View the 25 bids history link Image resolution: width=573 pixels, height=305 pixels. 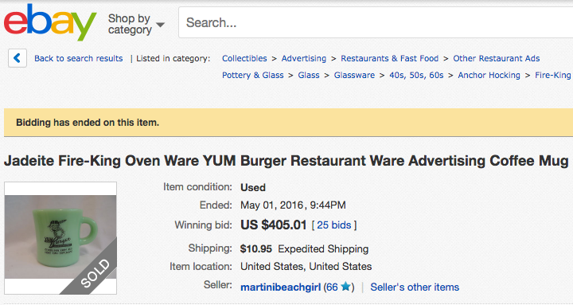pyautogui.click(x=334, y=225)
